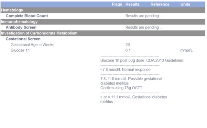
Task: Click the Gestational Age in Weeks row
Action: (103, 45)
